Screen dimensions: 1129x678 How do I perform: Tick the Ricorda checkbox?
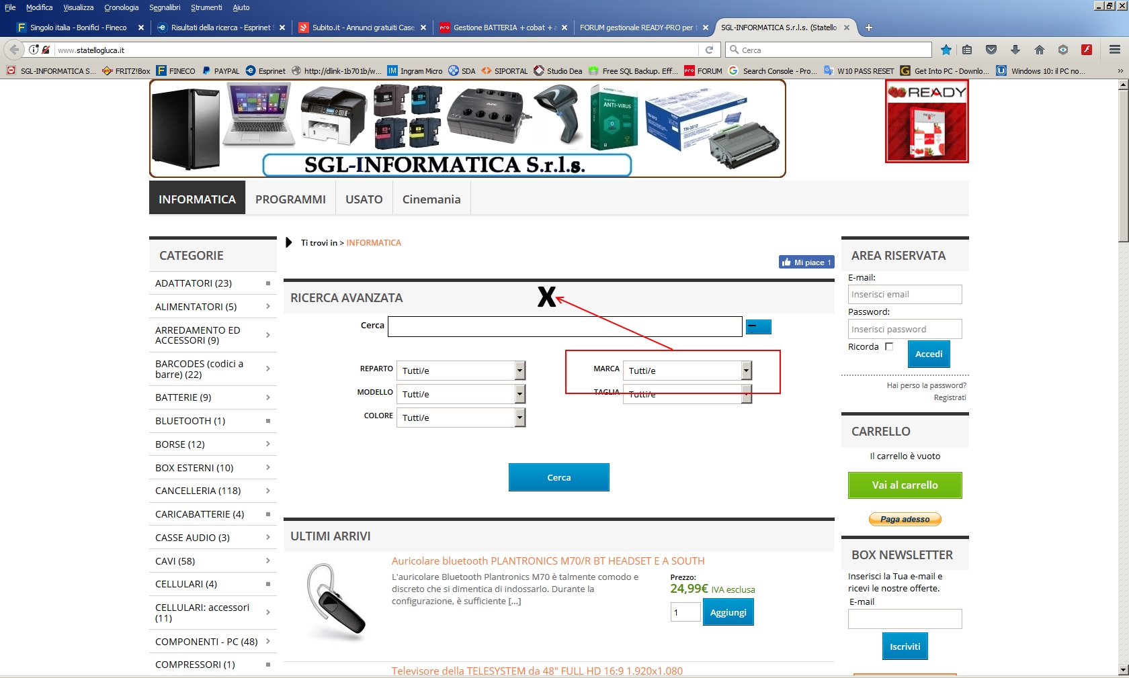(889, 346)
